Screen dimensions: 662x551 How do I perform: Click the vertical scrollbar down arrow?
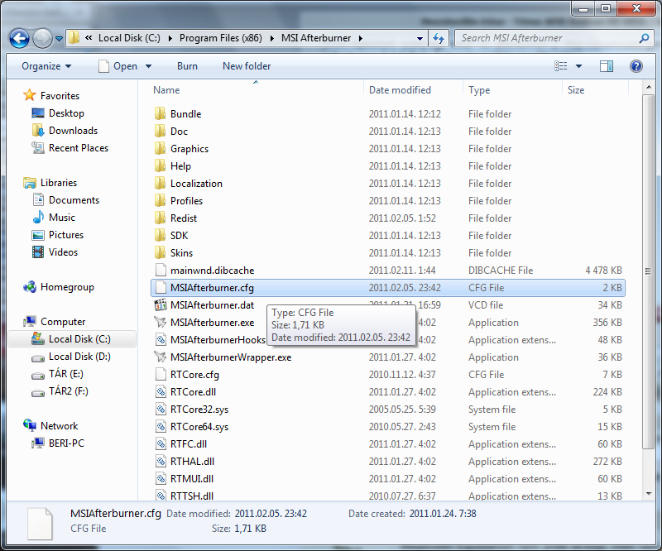click(648, 493)
